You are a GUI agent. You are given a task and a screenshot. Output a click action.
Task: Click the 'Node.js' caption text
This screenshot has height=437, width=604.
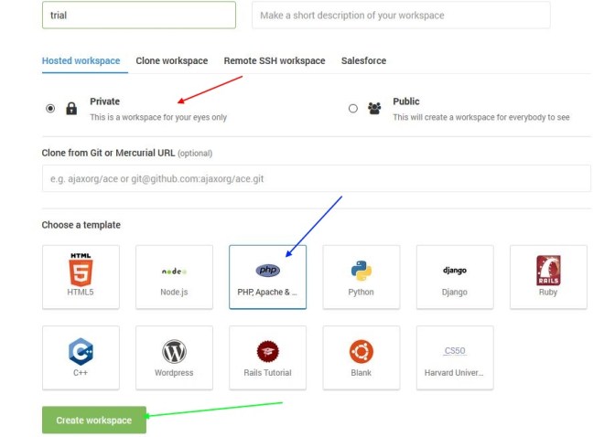[x=174, y=292]
